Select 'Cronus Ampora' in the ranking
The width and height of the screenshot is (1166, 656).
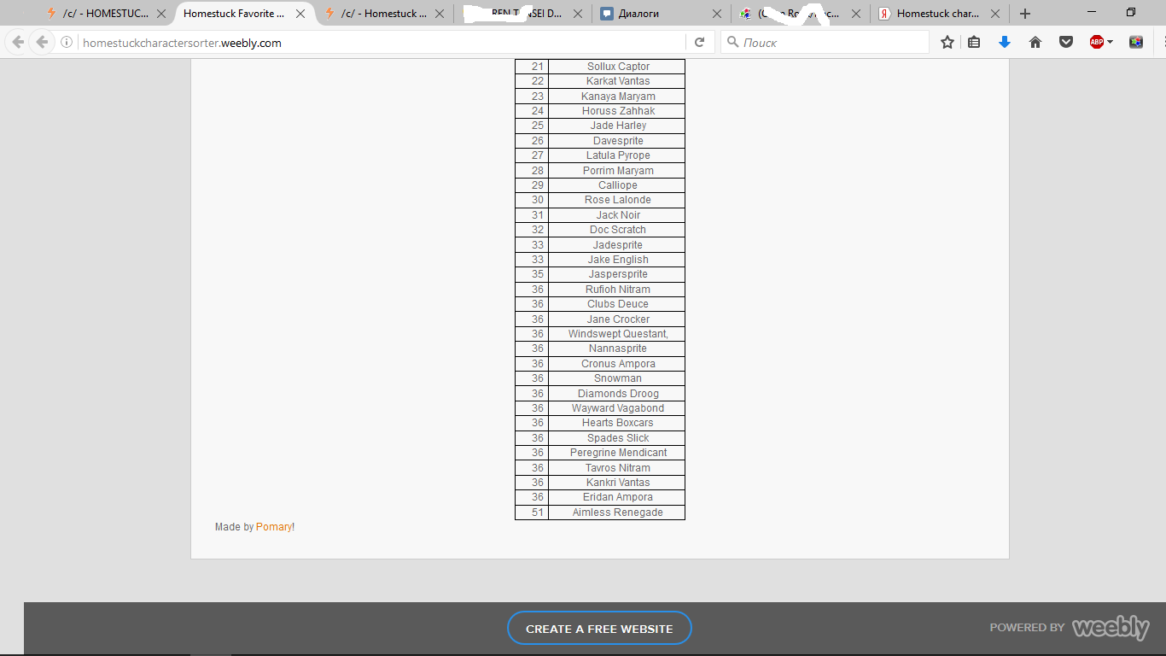click(x=618, y=364)
